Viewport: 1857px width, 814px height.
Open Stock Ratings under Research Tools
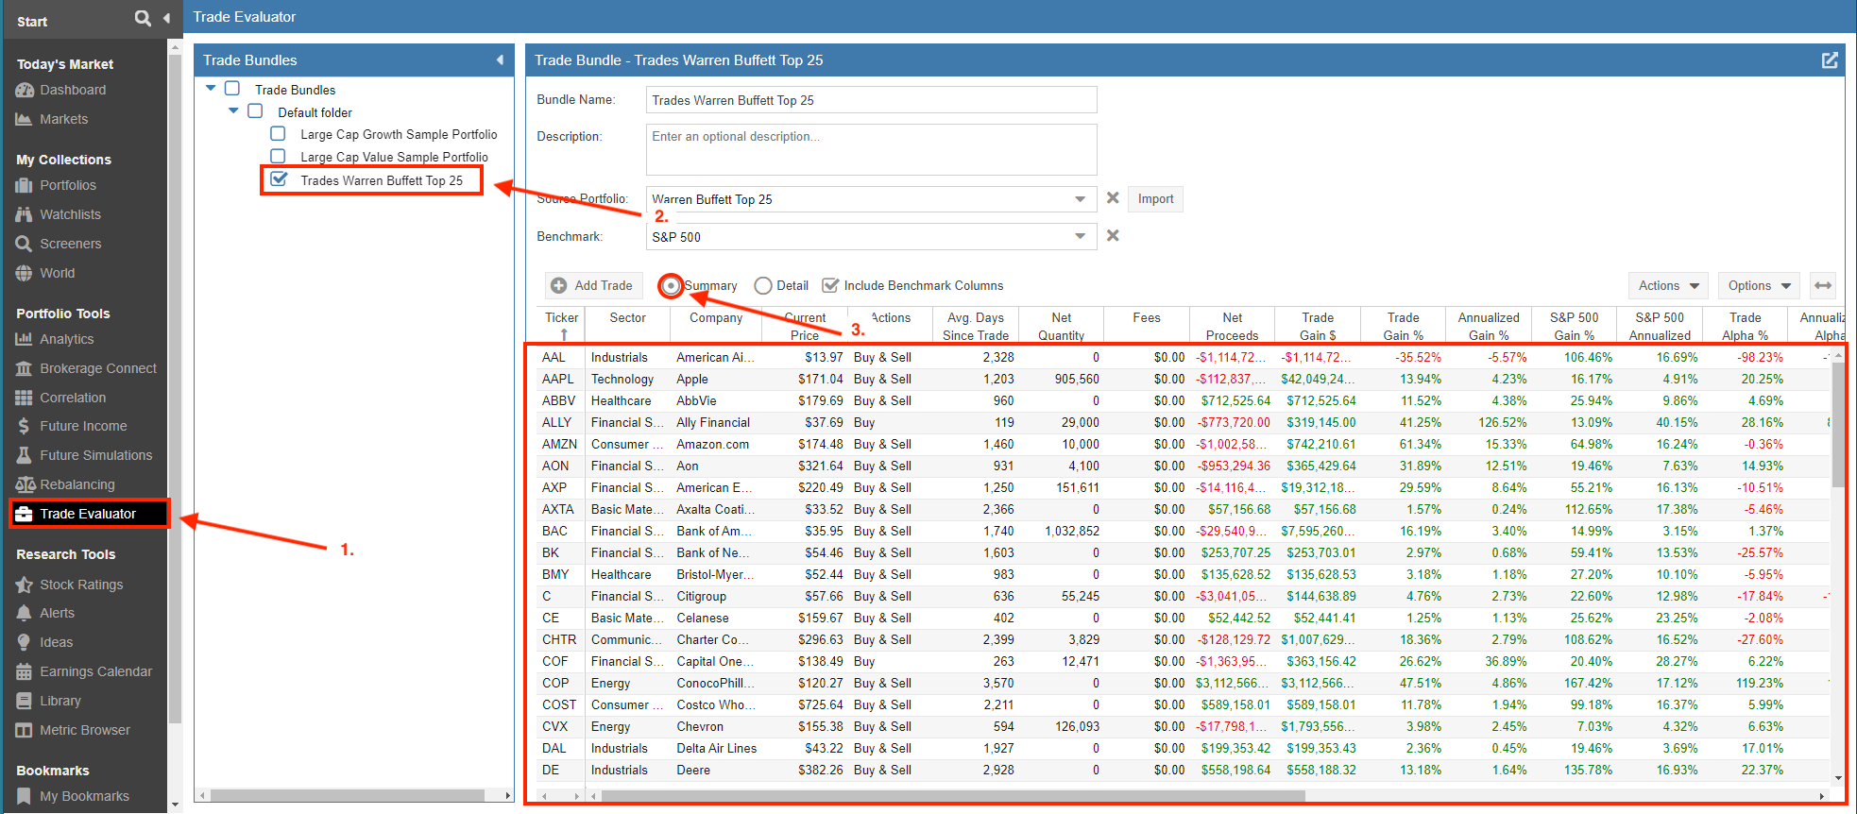pyautogui.click(x=81, y=585)
